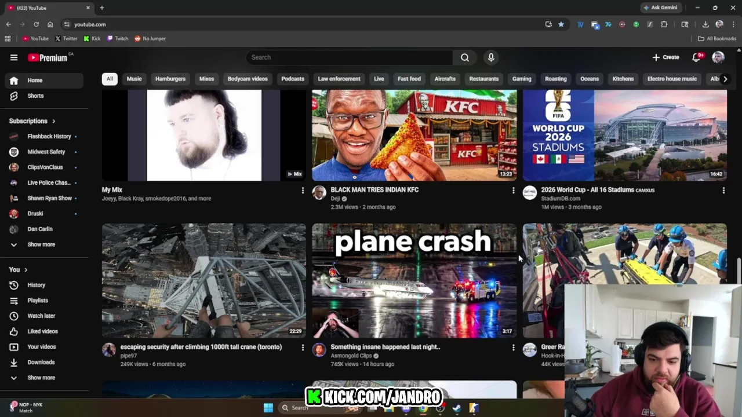Open Liked videos in the sidebar
This screenshot has width=742, height=417.
pos(44,331)
